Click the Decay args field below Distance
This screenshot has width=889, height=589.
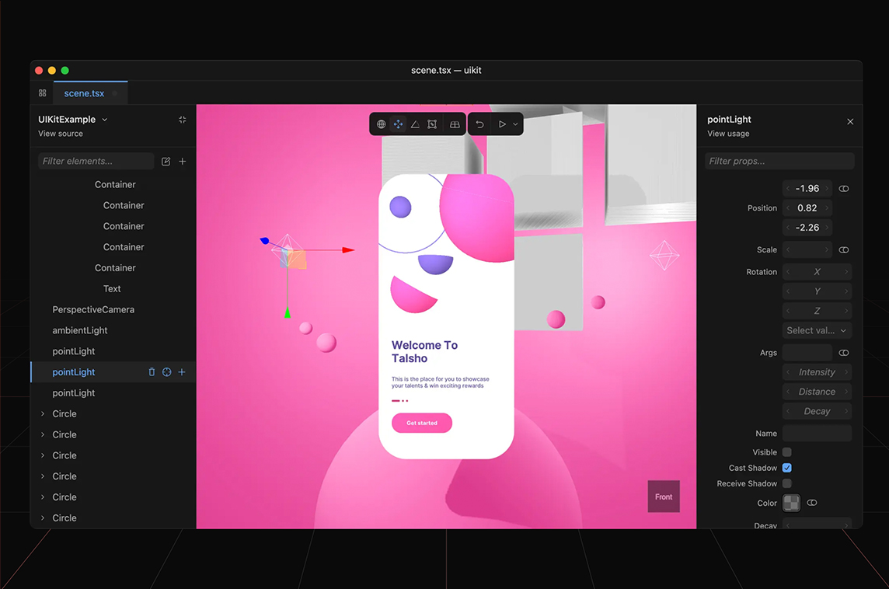[817, 411]
